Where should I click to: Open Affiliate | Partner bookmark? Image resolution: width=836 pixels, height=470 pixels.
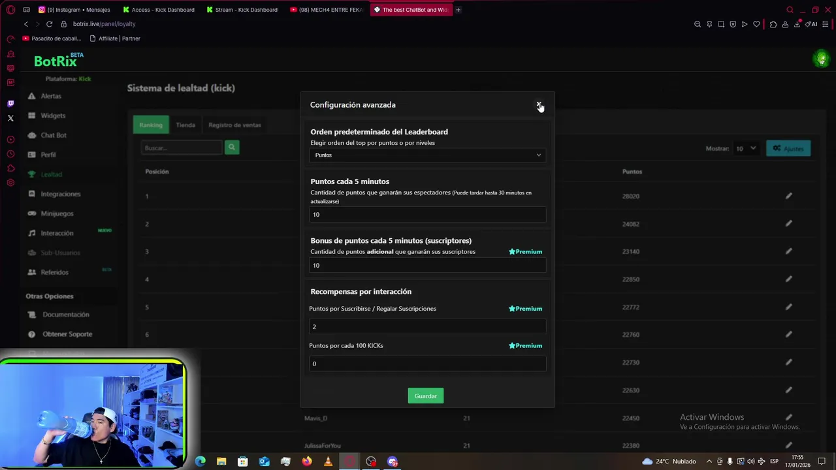tap(115, 39)
